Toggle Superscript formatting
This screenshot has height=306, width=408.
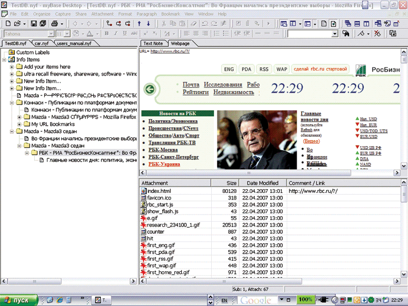coord(146,34)
